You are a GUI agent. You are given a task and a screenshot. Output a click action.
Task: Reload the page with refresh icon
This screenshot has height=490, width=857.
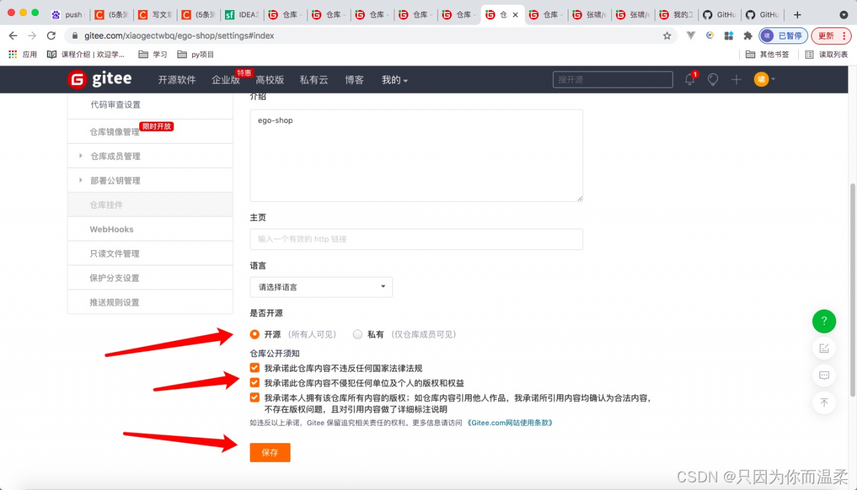tap(52, 35)
